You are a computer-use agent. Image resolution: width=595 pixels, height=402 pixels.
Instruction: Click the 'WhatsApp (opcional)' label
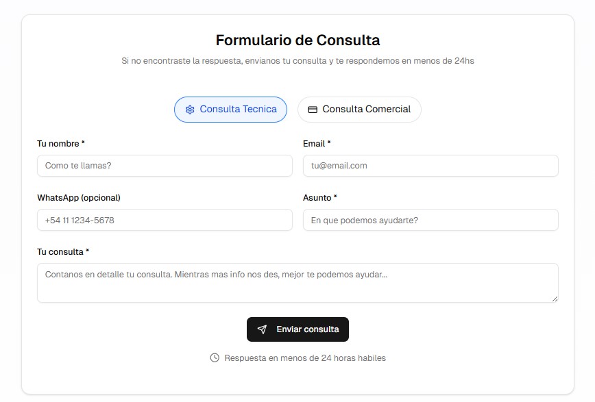[79, 198]
